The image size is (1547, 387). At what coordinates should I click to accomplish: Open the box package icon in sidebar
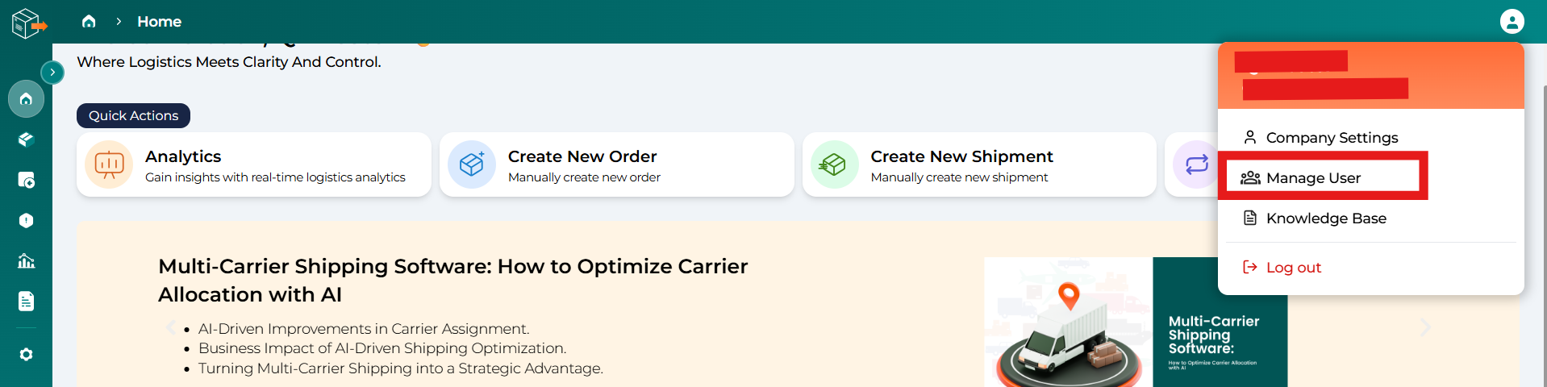[x=26, y=139]
